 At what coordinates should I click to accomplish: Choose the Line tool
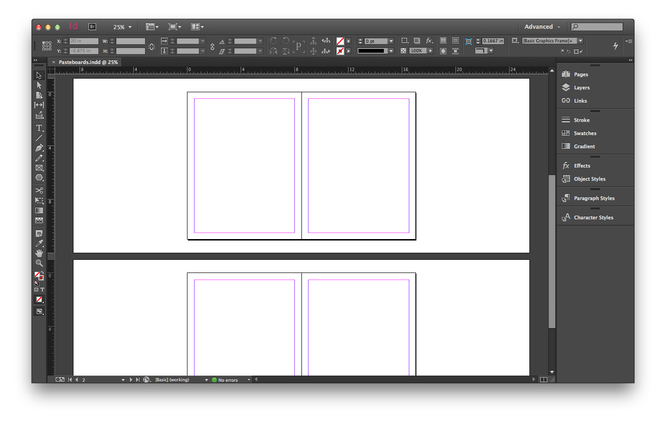pos(39,138)
